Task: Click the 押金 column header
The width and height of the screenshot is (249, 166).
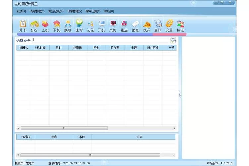Action: 96,48
